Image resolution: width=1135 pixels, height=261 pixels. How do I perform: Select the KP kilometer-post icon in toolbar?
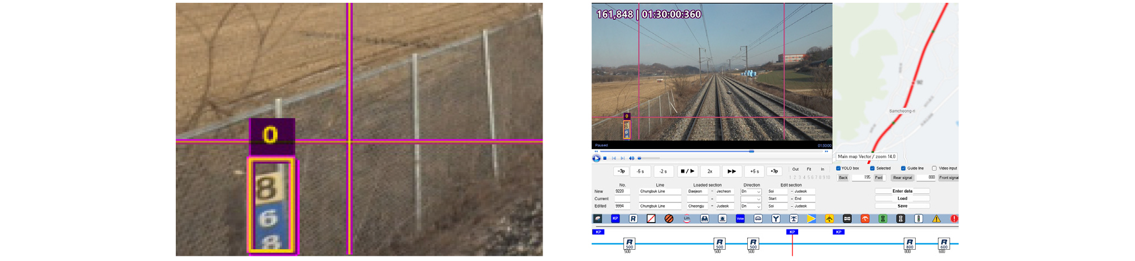616,219
